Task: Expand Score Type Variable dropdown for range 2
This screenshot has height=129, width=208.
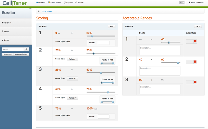Action: pos(73,59)
